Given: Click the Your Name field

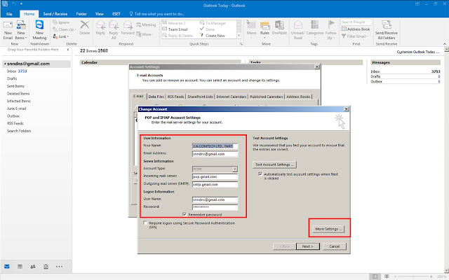Looking at the screenshot, I should (x=215, y=146).
